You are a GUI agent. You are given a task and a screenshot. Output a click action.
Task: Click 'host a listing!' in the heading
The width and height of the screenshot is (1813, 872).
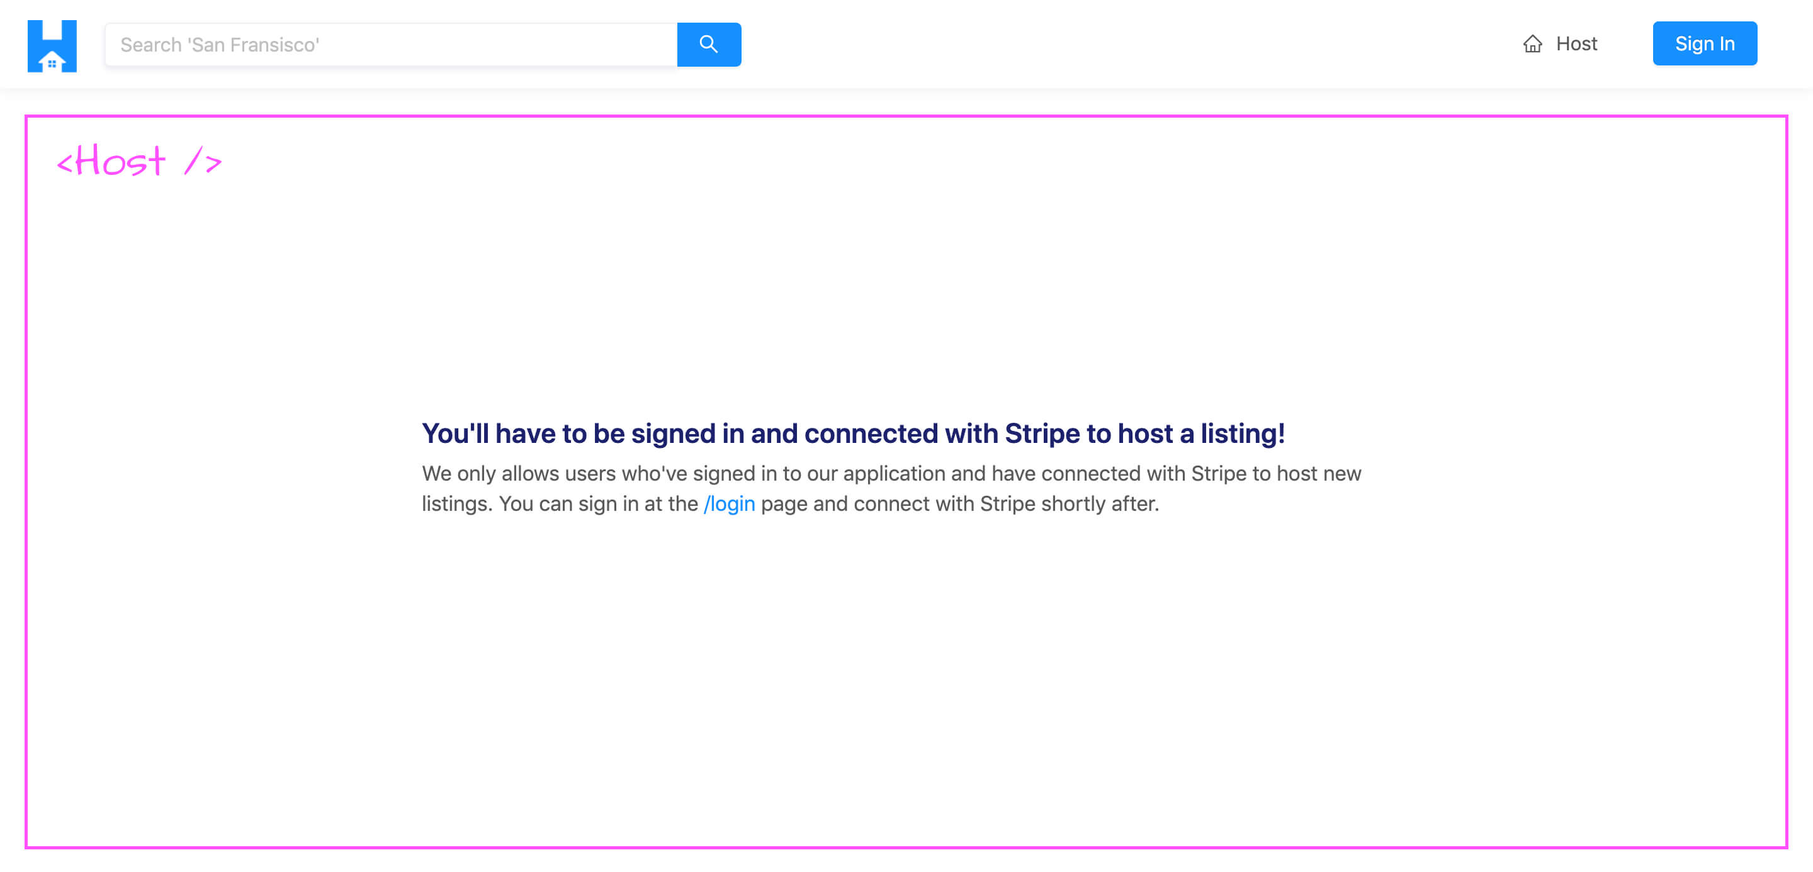(1201, 433)
